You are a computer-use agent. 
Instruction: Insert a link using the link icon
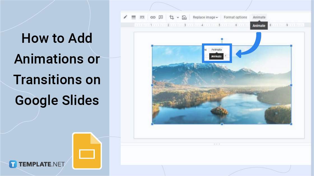pos(153,17)
